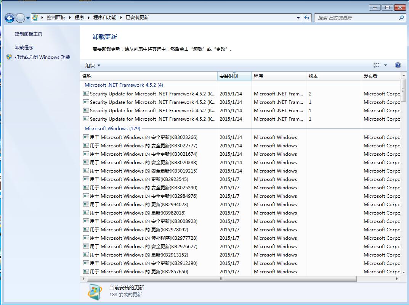
Task: Click the horizontal scrollbar at list bottom
Action: pos(221,279)
